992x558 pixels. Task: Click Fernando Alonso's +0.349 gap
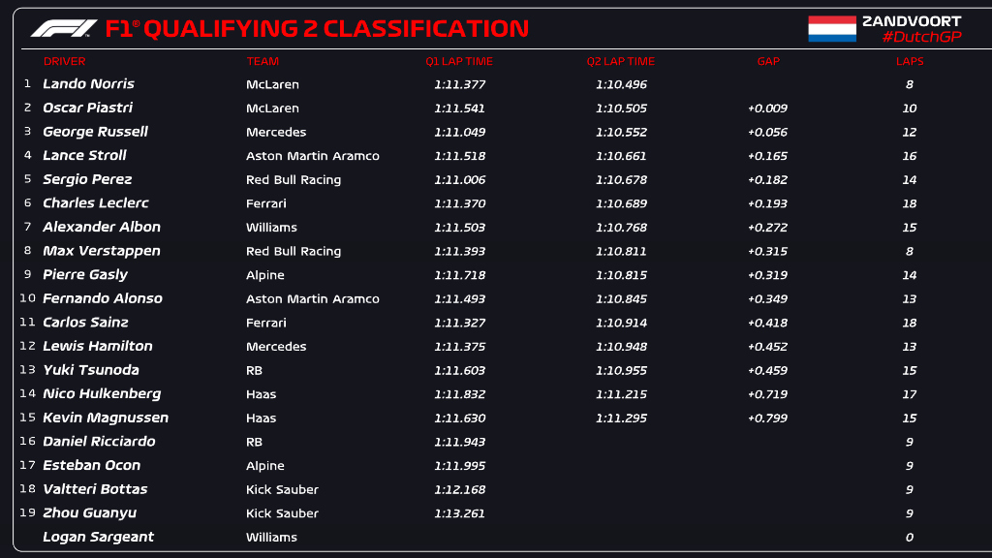pos(767,299)
